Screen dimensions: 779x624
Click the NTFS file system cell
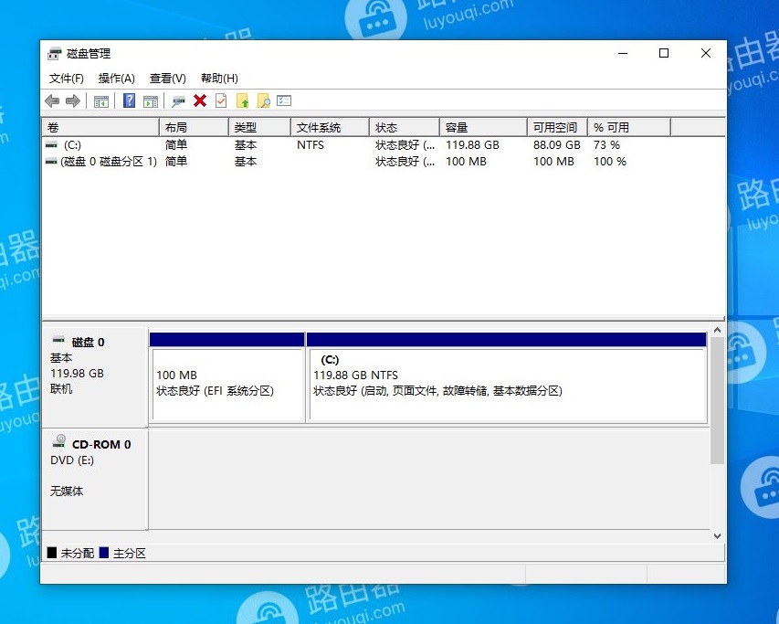[x=311, y=145]
